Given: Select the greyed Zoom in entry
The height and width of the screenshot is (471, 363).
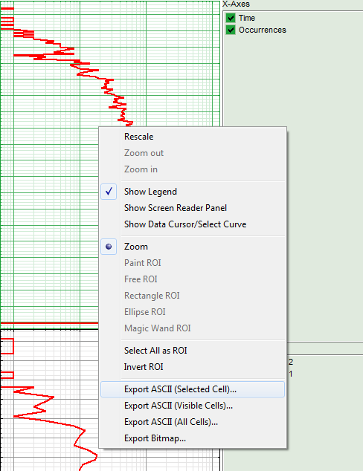Looking at the screenshot, I should (x=193, y=169).
